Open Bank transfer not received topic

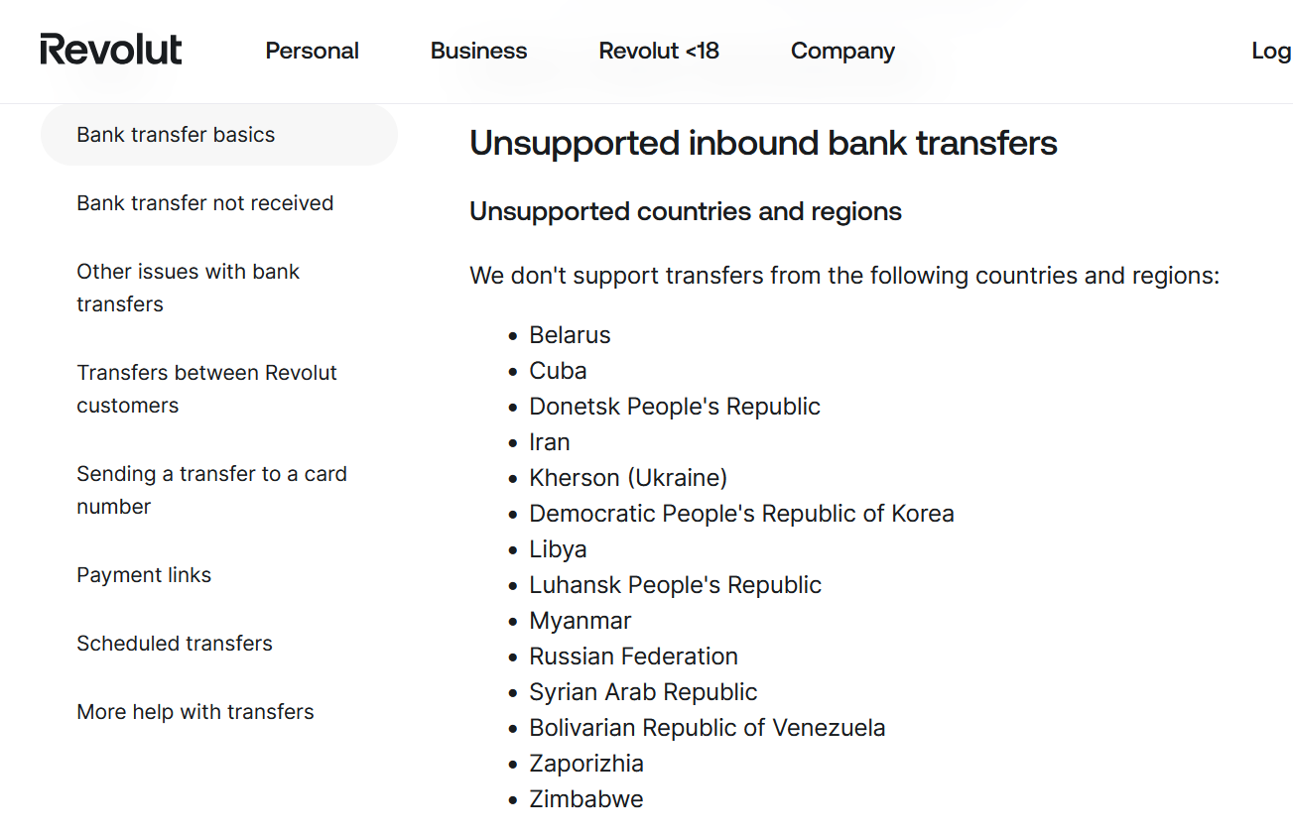point(204,203)
